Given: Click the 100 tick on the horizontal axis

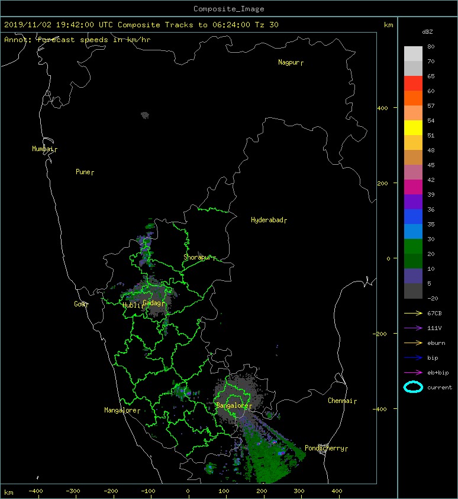Looking at the screenshot, I should 224,491.
